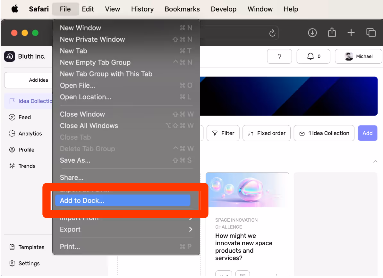383x278 pixels.
Task: Open the Window menu
Action: tap(260, 9)
